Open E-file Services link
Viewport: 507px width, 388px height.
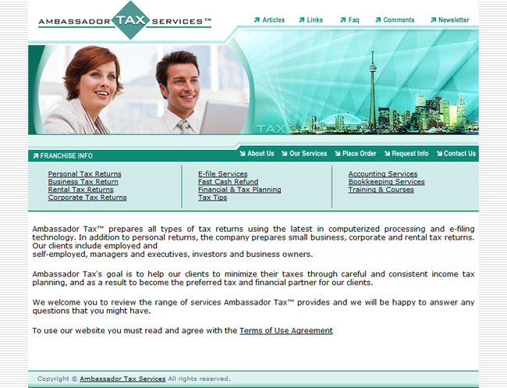point(222,174)
